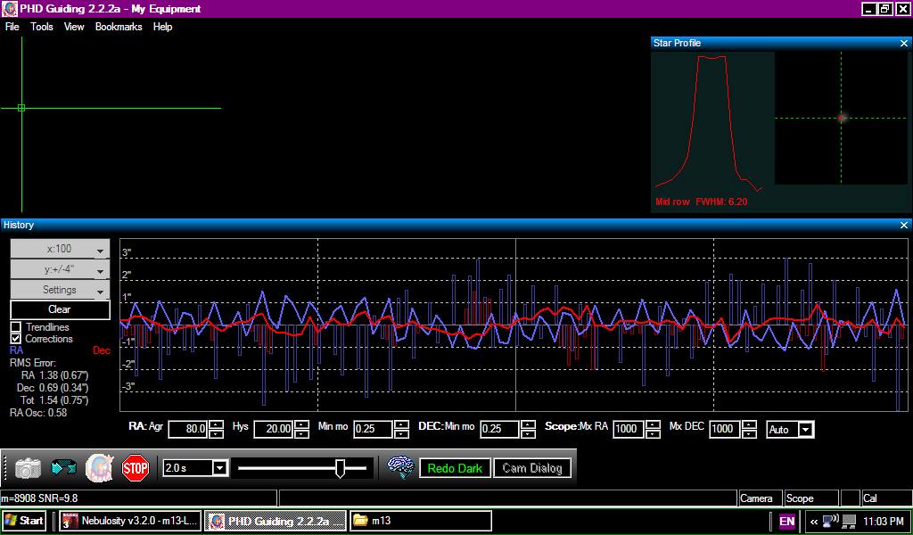
Task: Close the History graph panel
Action: point(904,226)
